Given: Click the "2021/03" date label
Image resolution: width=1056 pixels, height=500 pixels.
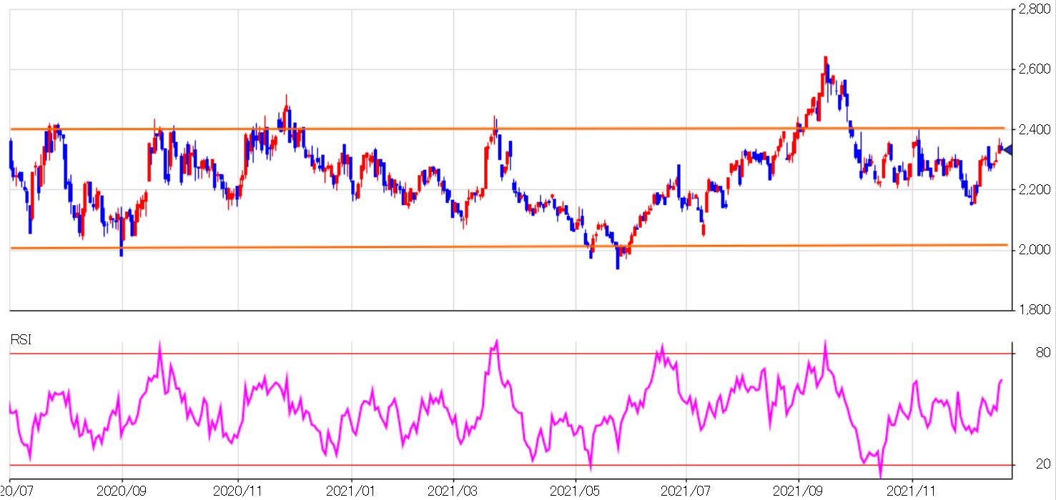Looking at the screenshot, I should (x=453, y=491).
